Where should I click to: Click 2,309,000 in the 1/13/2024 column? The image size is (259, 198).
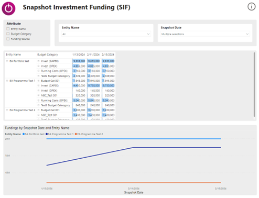tap(79, 76)
